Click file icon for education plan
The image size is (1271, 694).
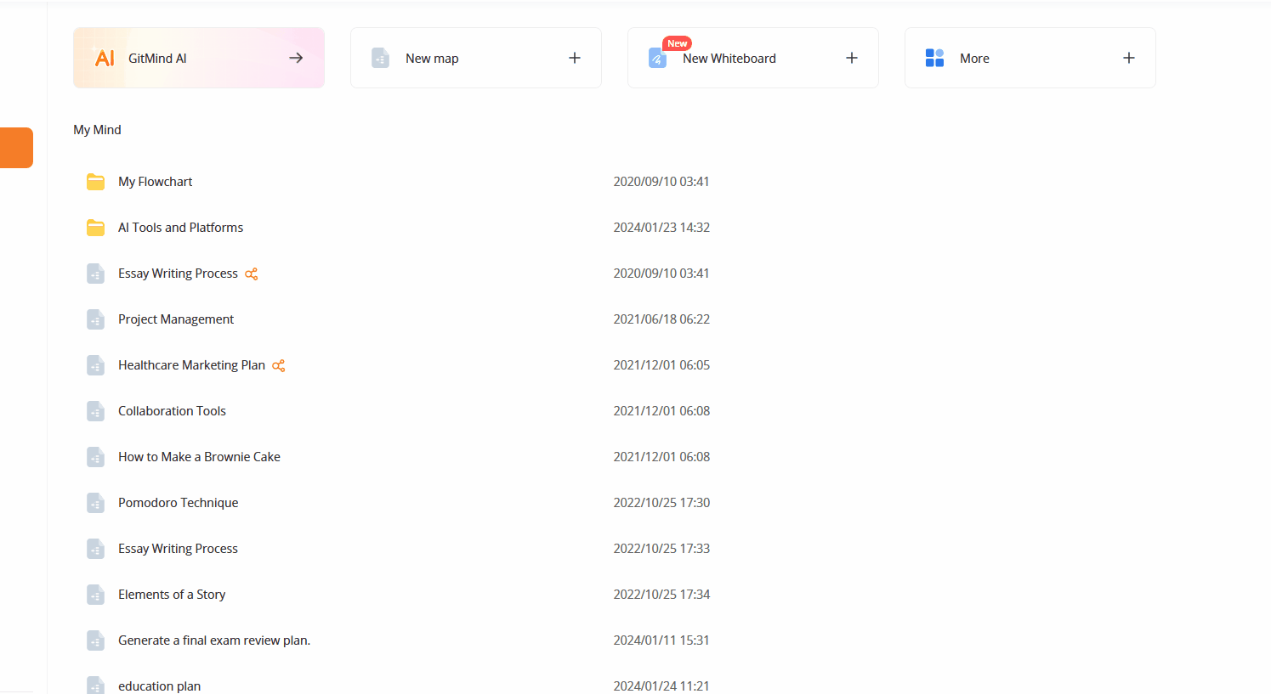[95, 685]
